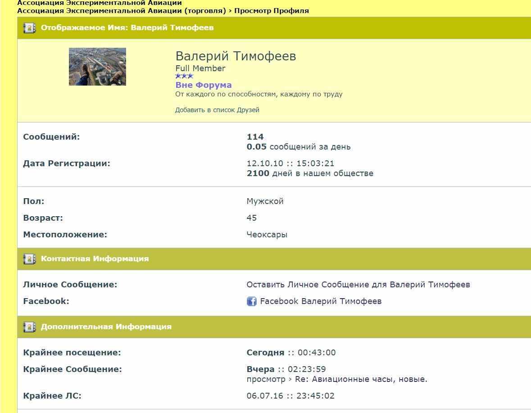Click the message count 114

(255, 137)
